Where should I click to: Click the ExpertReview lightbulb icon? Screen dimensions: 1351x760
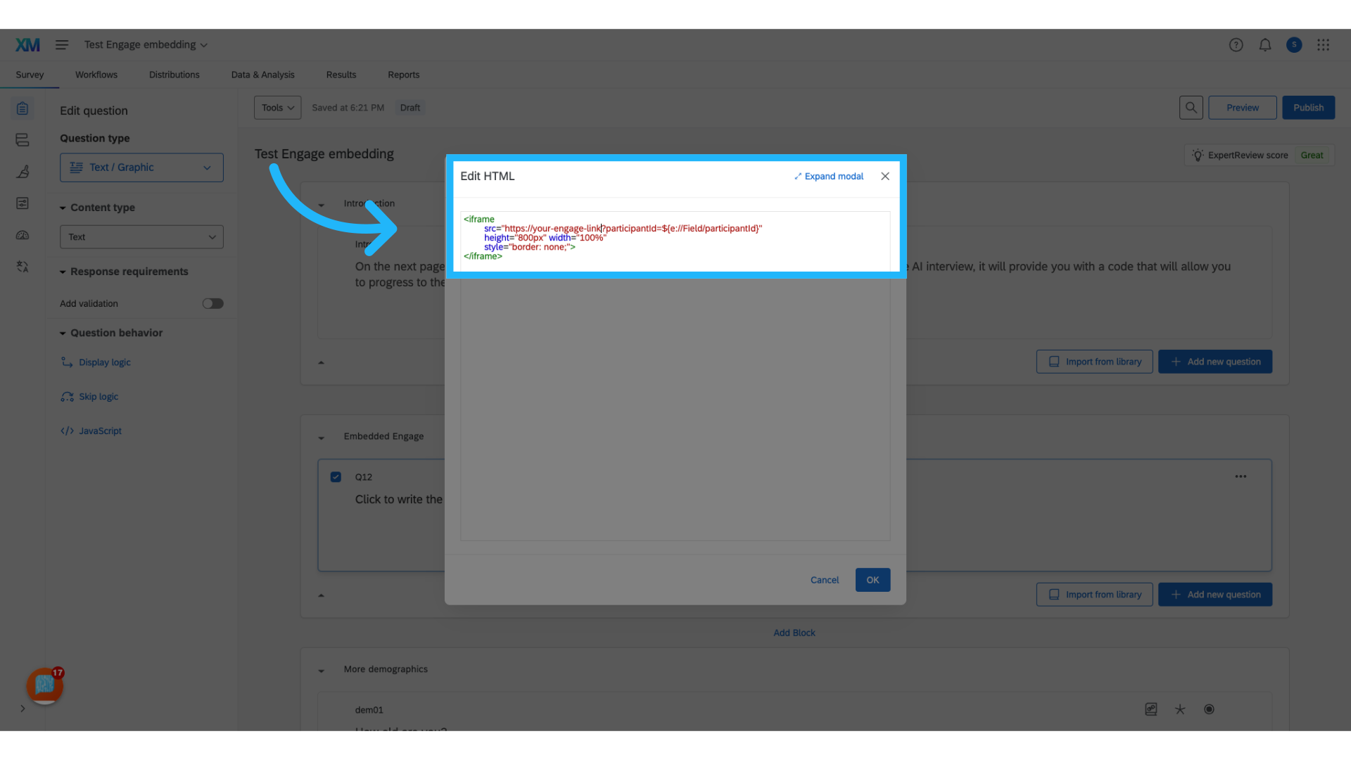click(x=1198, y=156)
